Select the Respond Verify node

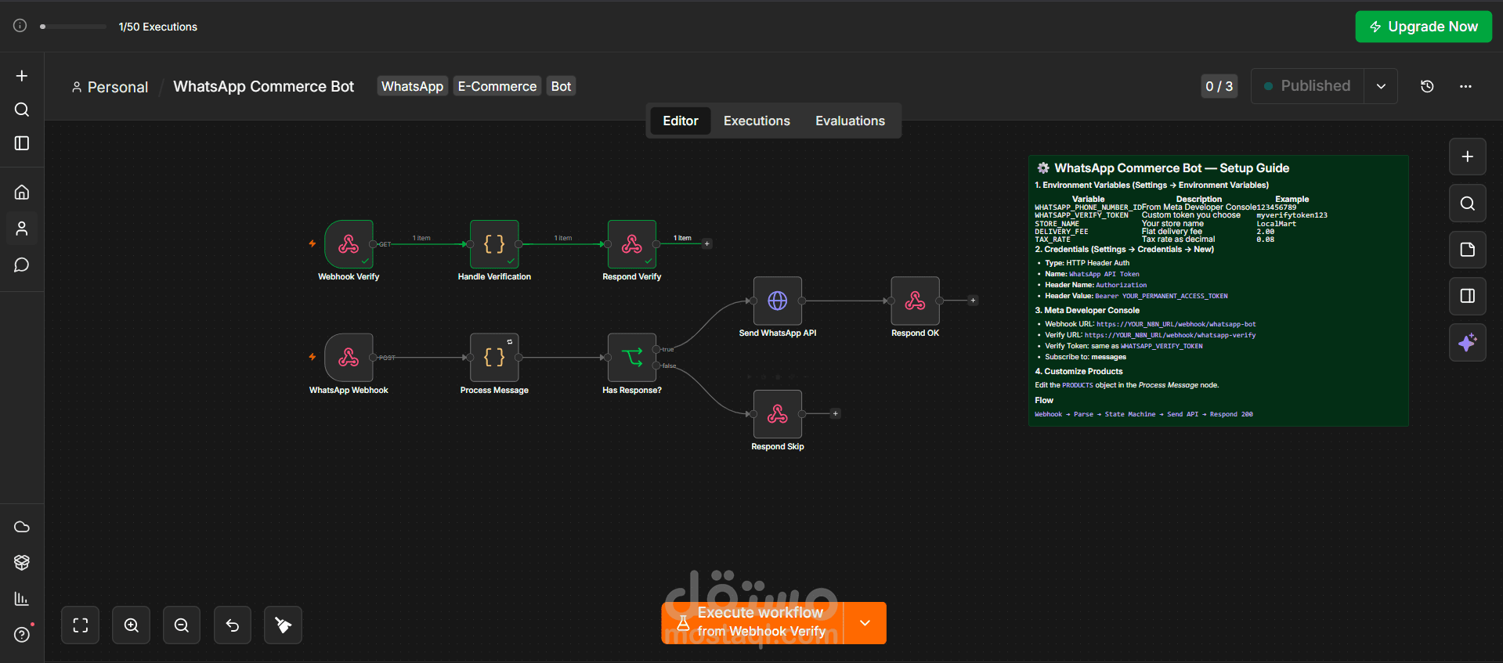(x=632, y=244)
